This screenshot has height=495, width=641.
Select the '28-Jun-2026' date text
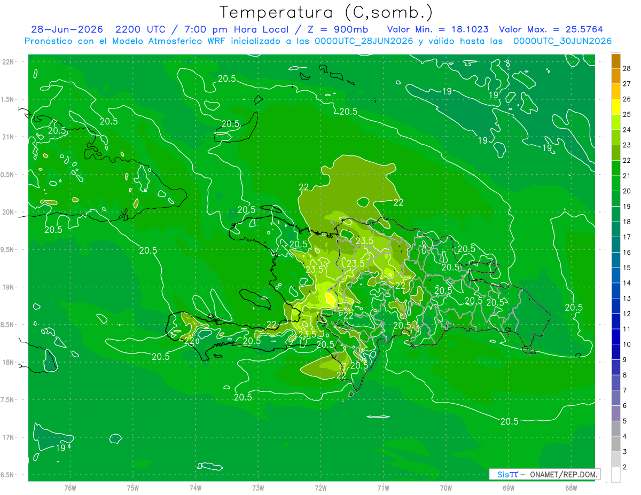[67, 29]
